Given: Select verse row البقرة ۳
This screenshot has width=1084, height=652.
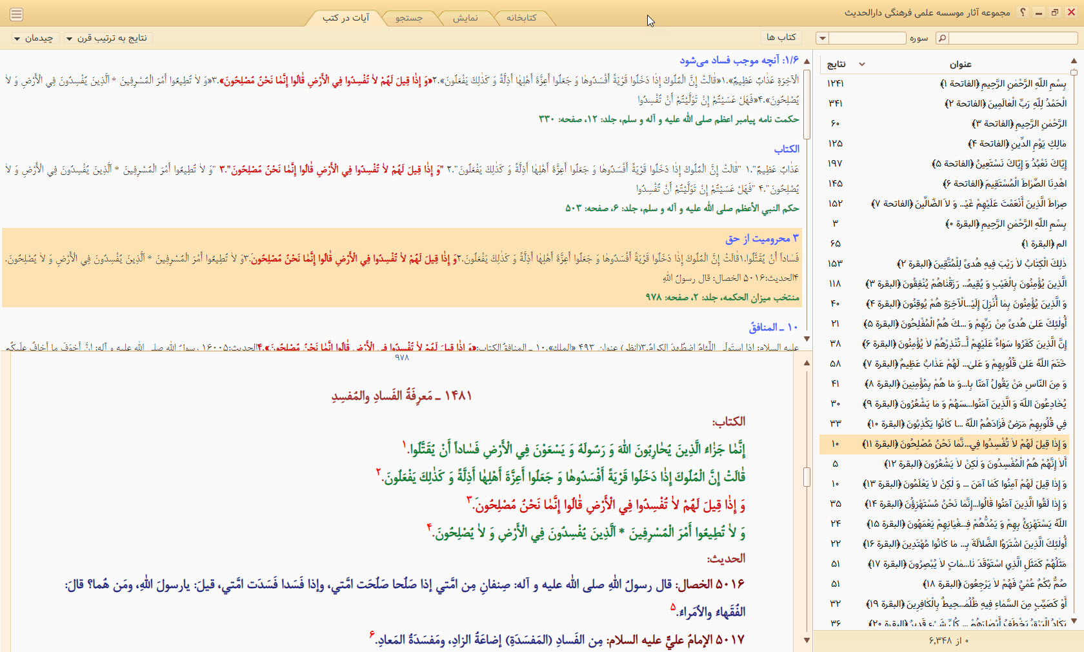Looking at the screenshot, I should pos(945,283).
